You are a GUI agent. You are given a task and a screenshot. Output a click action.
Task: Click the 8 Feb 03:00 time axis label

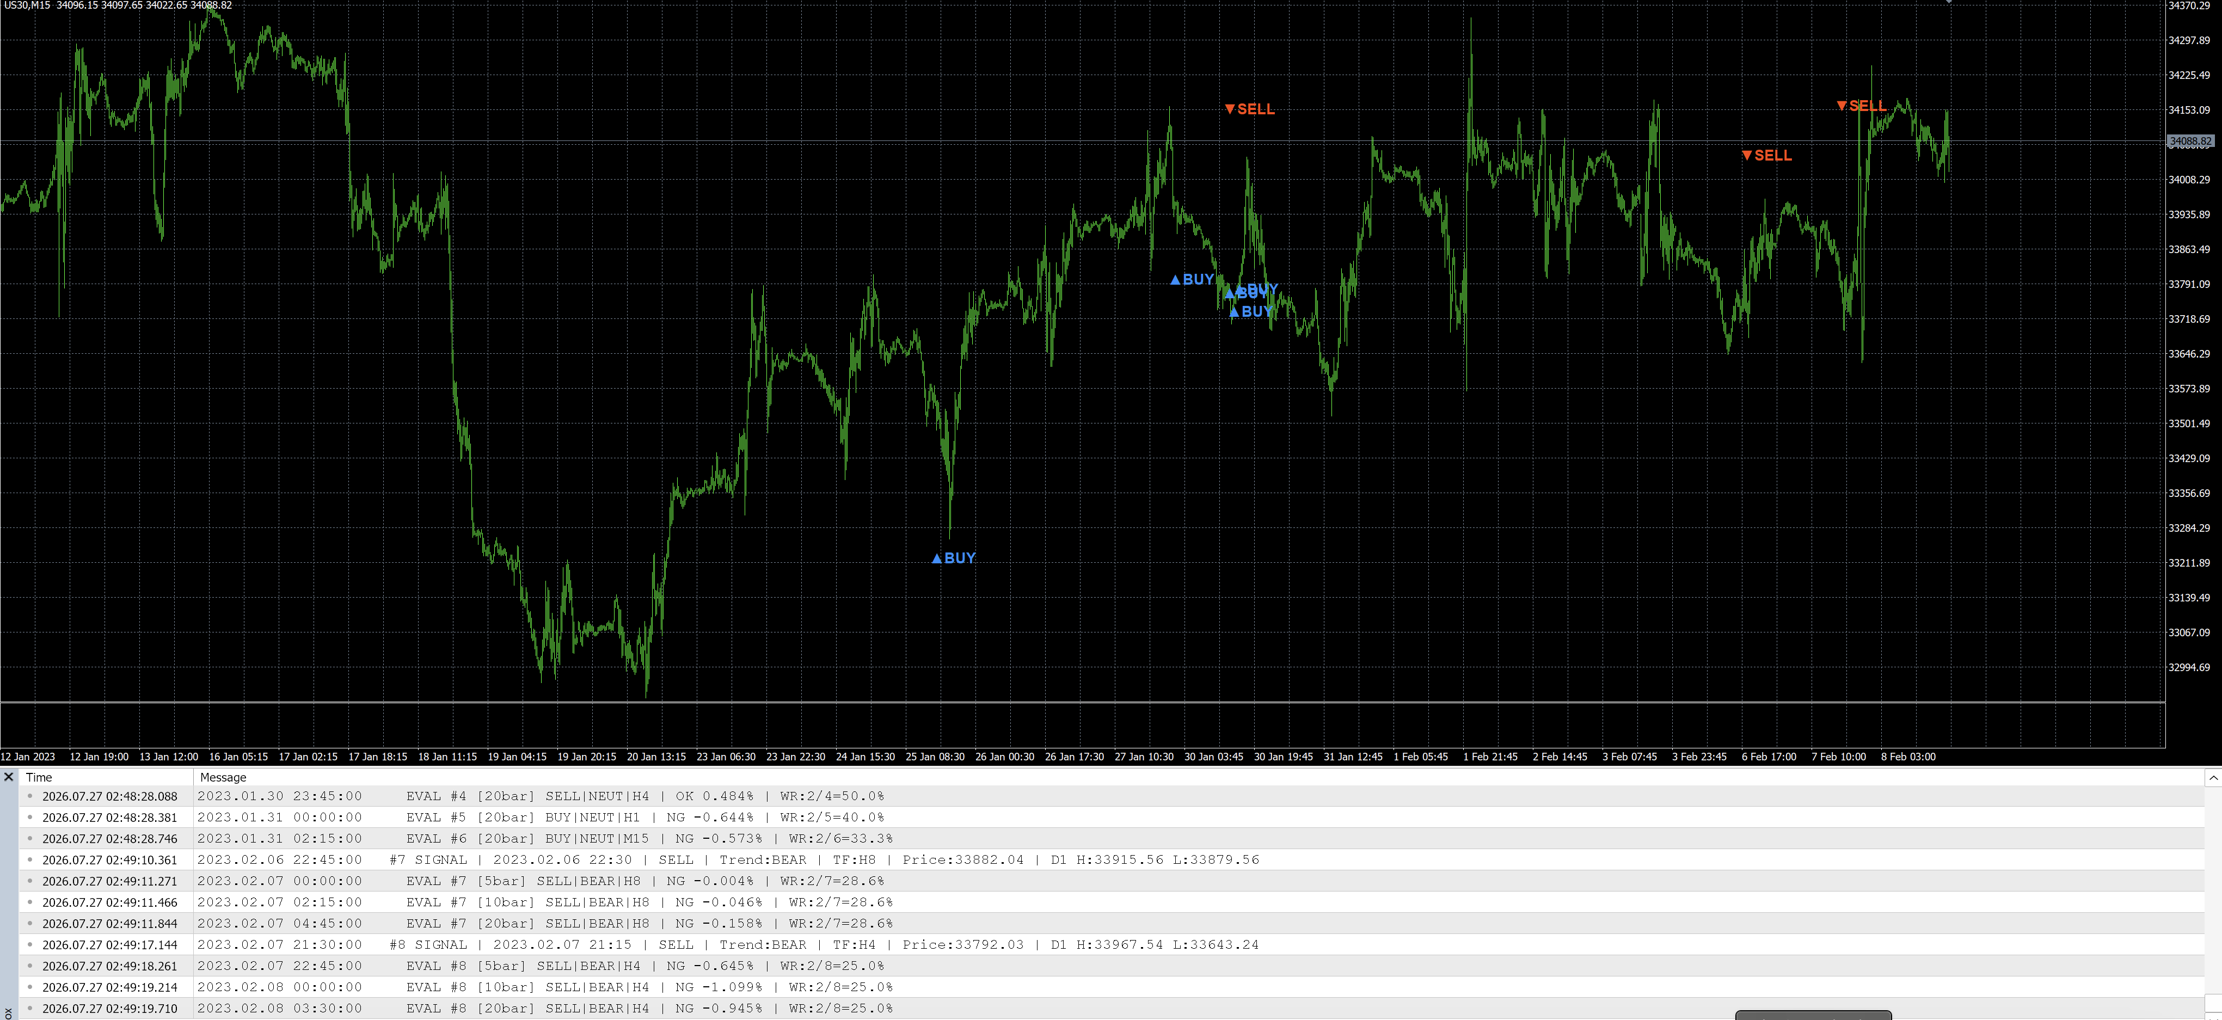coord(1908,756)
